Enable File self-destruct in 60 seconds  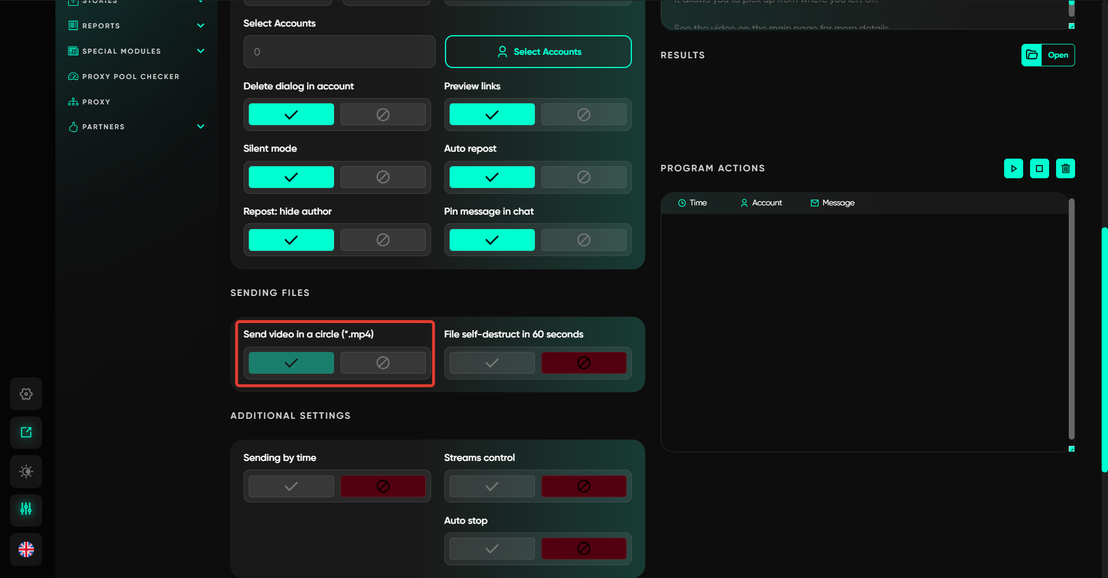[x=492, y=363]
